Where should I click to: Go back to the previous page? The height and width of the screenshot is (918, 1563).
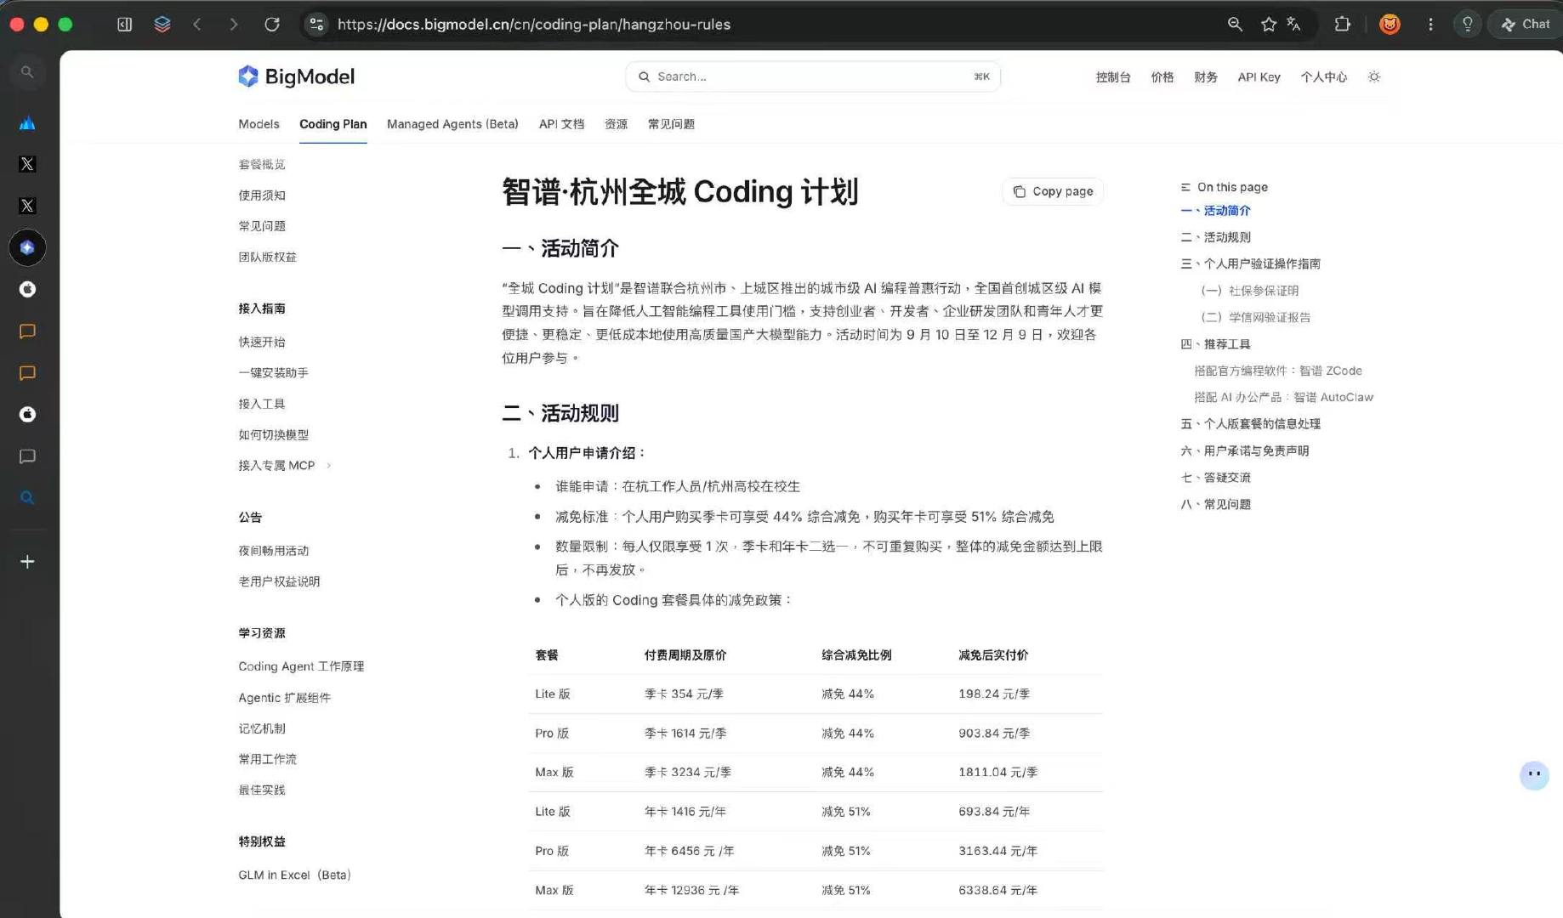[x=197, y=25]
